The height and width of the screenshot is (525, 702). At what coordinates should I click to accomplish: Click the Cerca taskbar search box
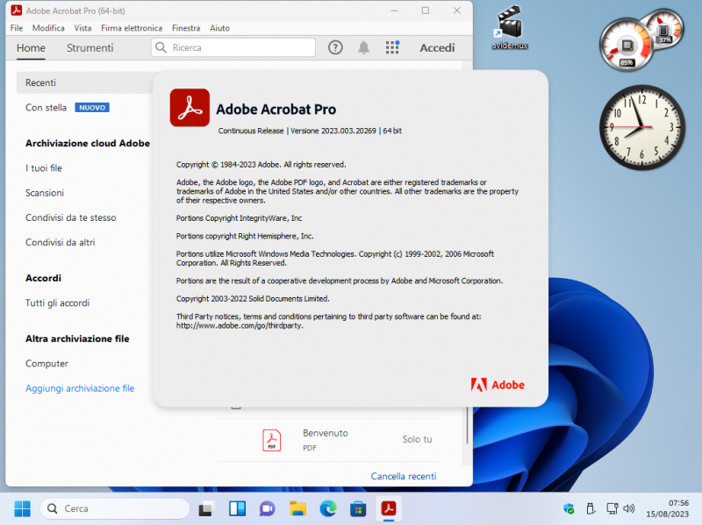[115, 508]
